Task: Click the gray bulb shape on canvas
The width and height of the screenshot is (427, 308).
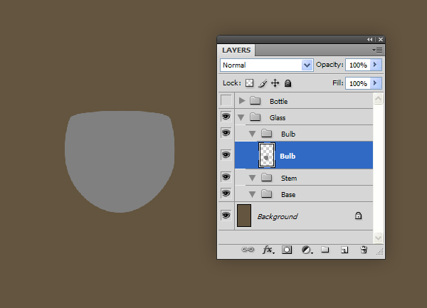Action: [120, 161]
